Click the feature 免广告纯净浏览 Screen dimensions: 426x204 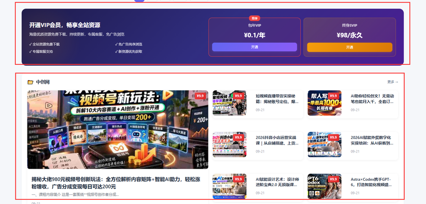point(129,44)
